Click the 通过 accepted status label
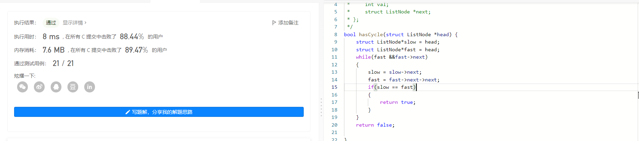The height and width of the screenshot is (141, 639). 51,23
